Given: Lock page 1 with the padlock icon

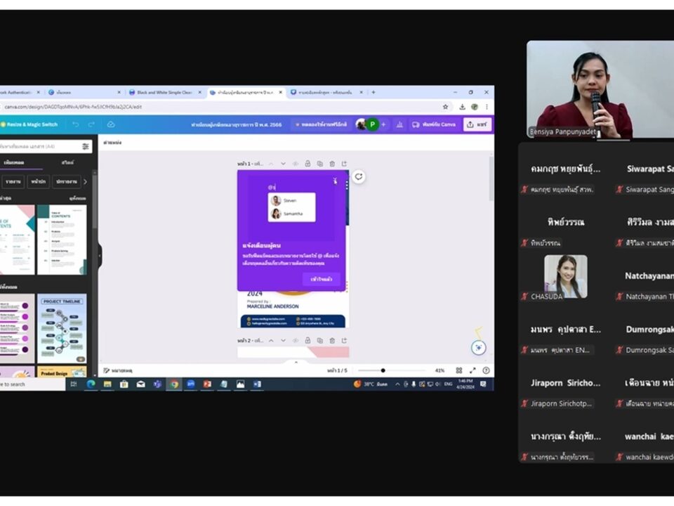Looking at the screenshot, I should (308, 164).
